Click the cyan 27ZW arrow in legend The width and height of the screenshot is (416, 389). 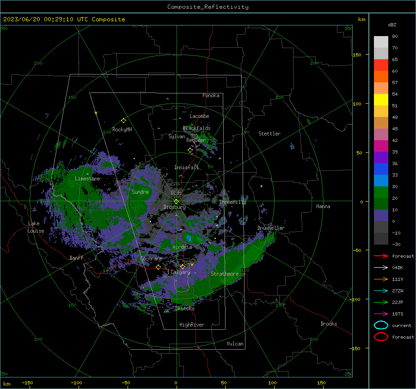tap(381, 290)
